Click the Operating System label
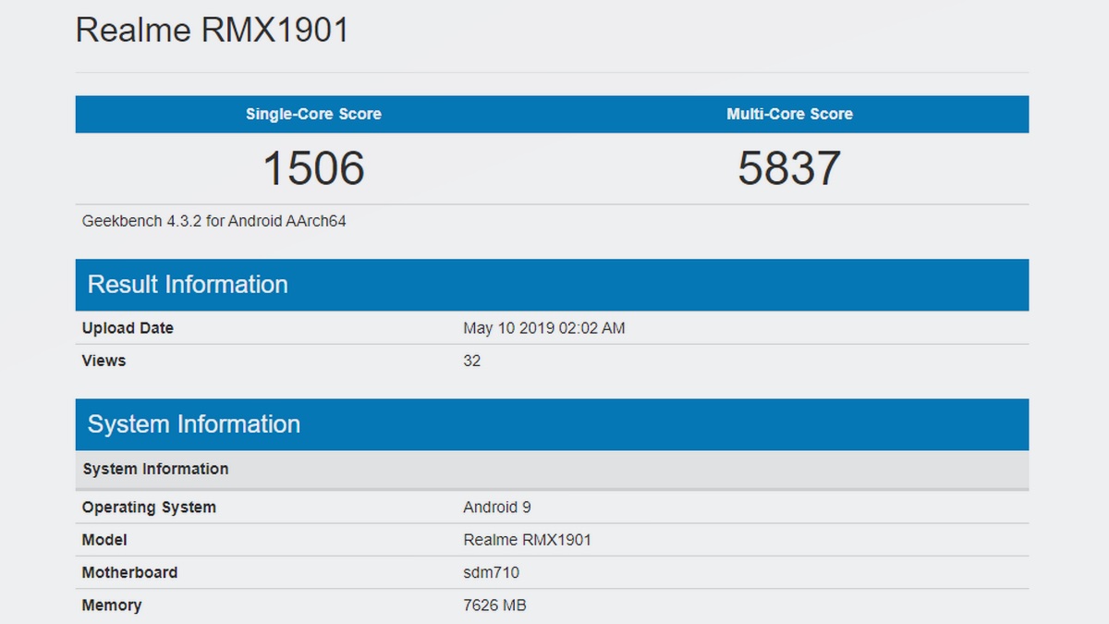Image resolution: width=1109 pixels, height=624 pixels. click(149, 508)
